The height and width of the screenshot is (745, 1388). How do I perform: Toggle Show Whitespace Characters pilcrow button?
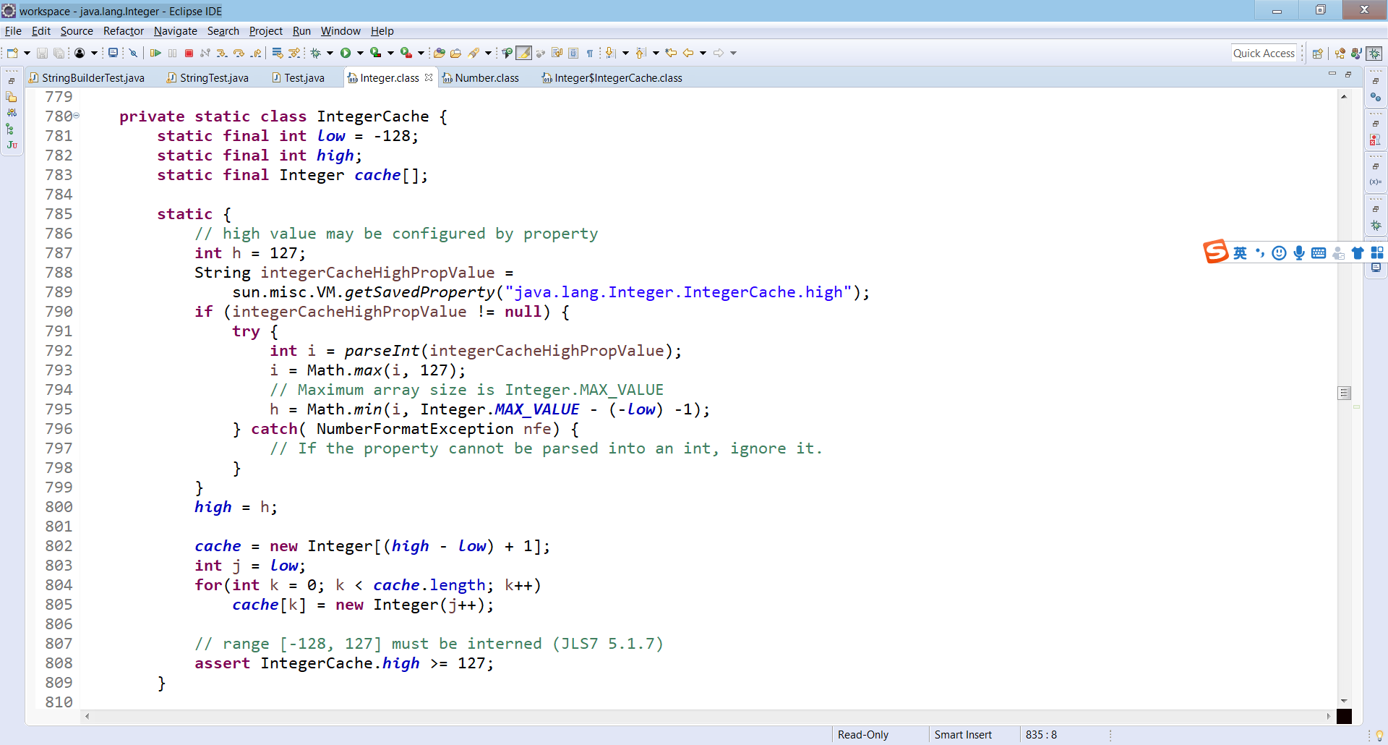click(x=590, y=53)
